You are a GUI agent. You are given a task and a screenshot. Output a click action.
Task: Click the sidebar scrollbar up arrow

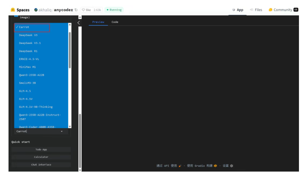pyautogui.click(x=80, y=17)
